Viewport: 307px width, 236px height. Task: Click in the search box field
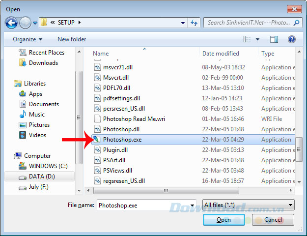tap(248, 23)
